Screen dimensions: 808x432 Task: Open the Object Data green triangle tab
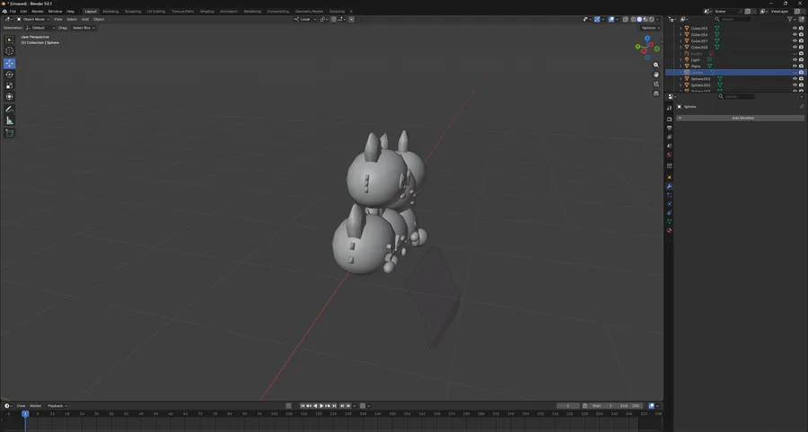coord(670,222)
